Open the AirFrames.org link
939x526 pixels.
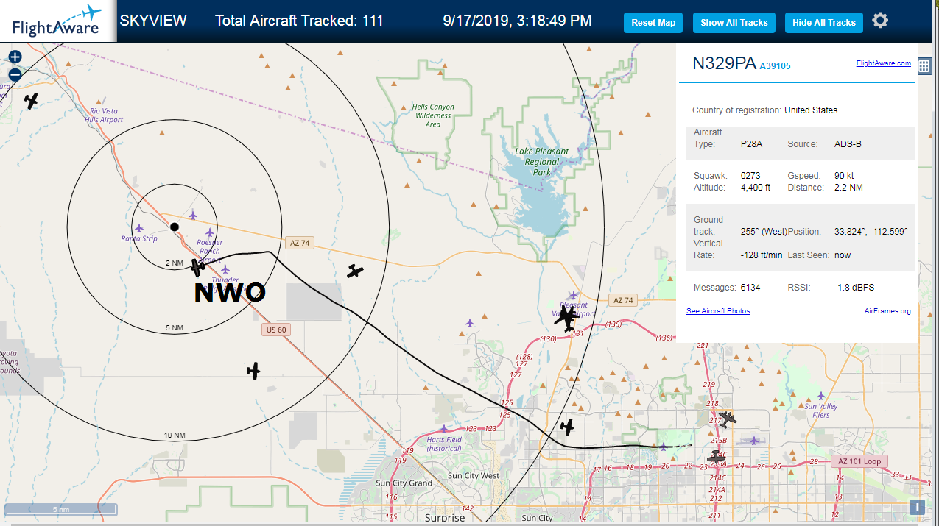[887, 311]
